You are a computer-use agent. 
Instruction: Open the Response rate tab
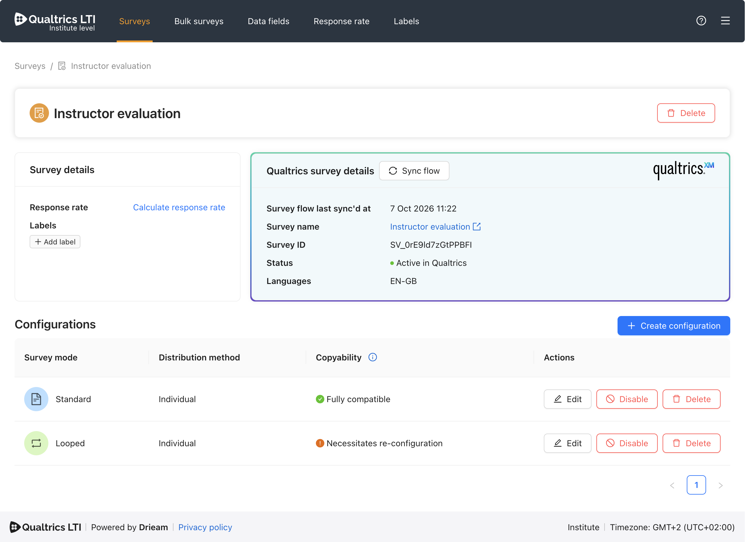[x=342, y=21]
